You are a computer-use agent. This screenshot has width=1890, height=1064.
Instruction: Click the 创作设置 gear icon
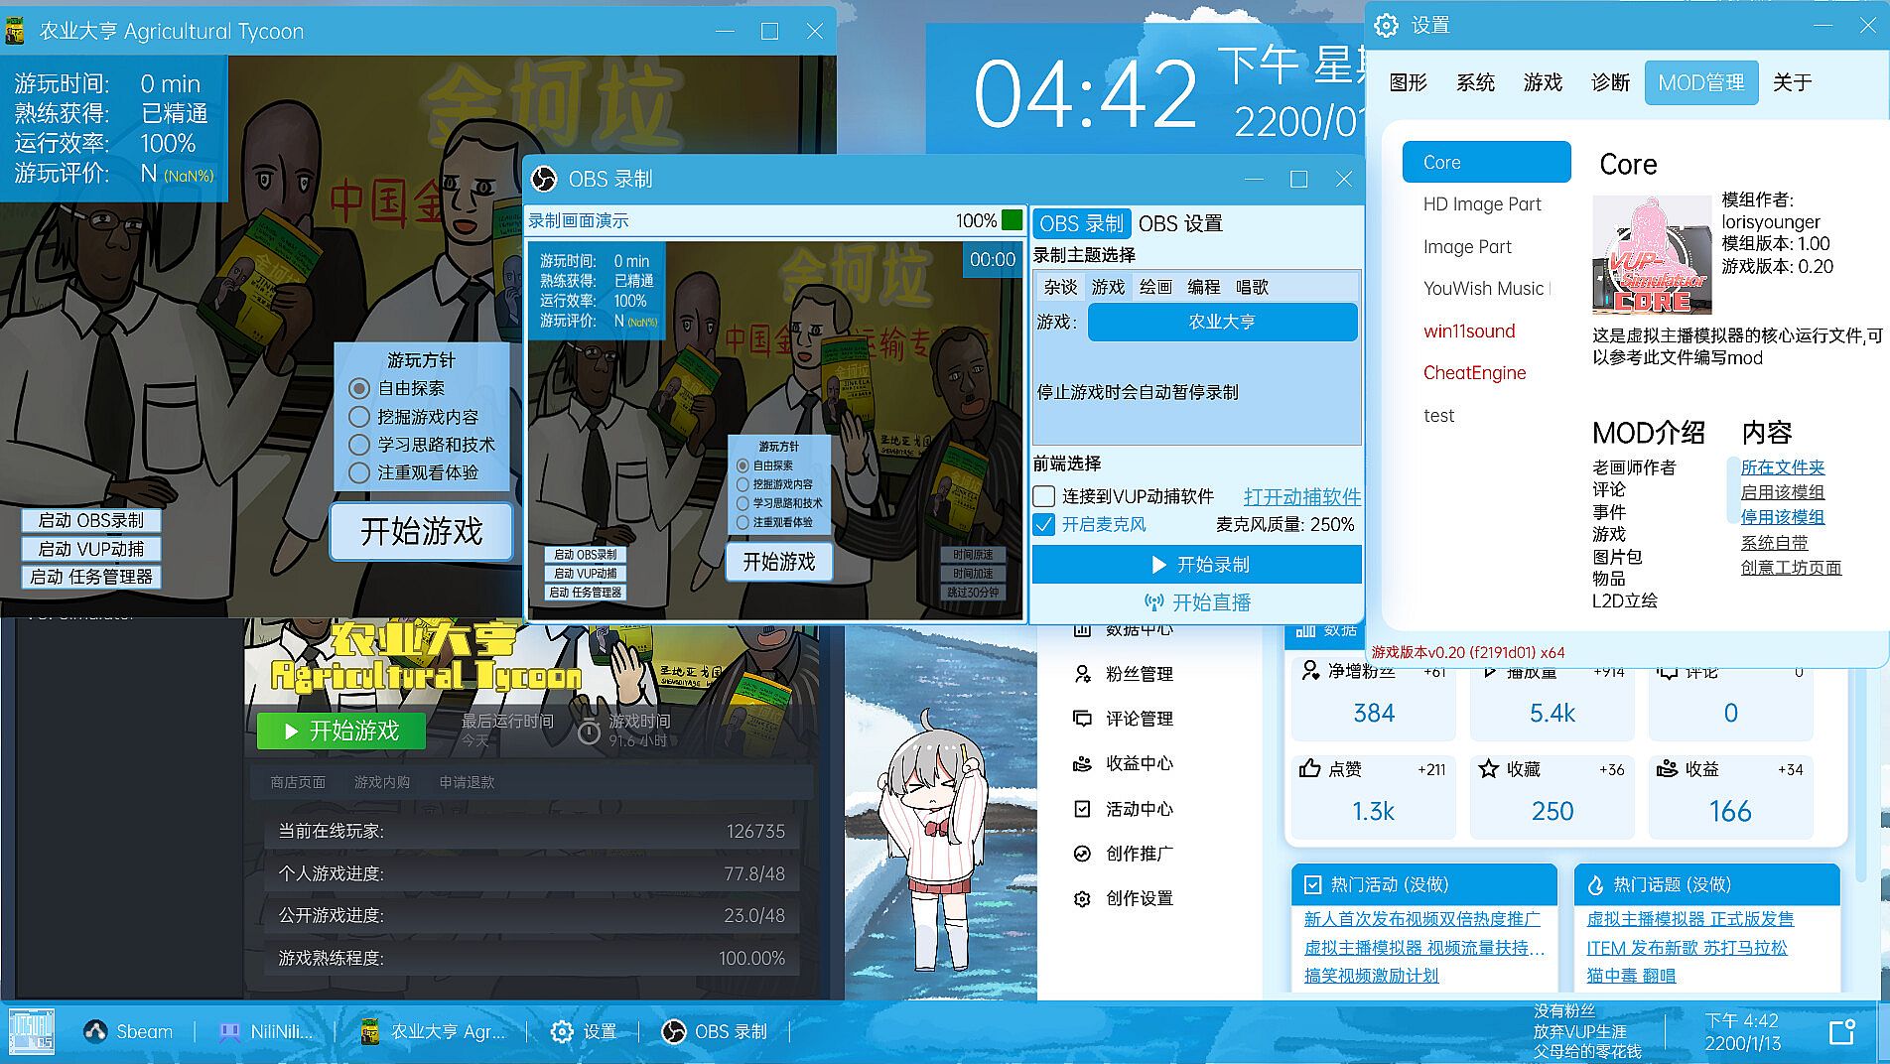click(x=1082, y=898)
